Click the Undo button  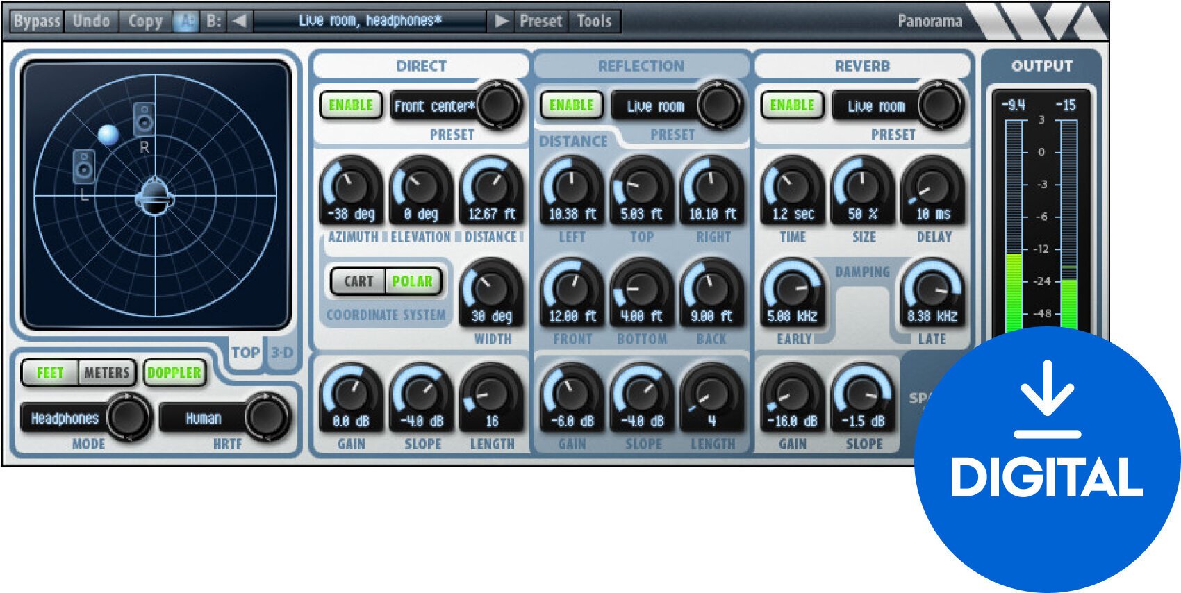click(x=91, y=21)
